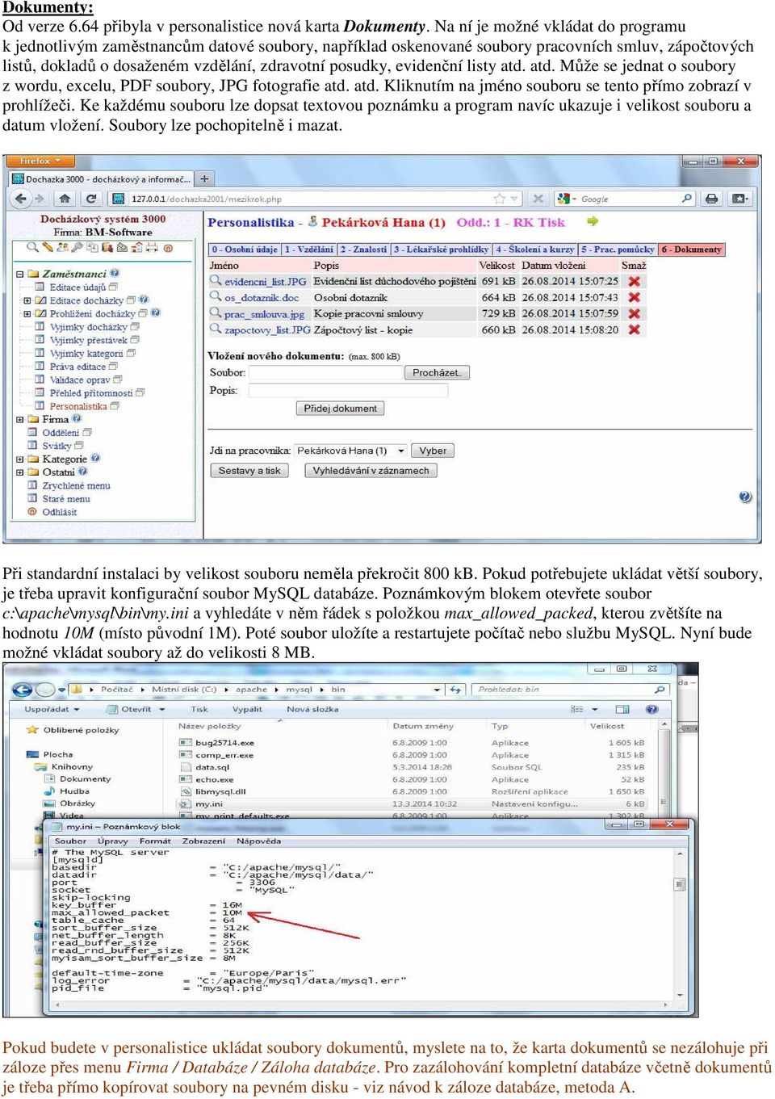Viewport: 775px width, 1099px height.
Task: Click Přidej dokument button
Action: [x=340, y=409]
